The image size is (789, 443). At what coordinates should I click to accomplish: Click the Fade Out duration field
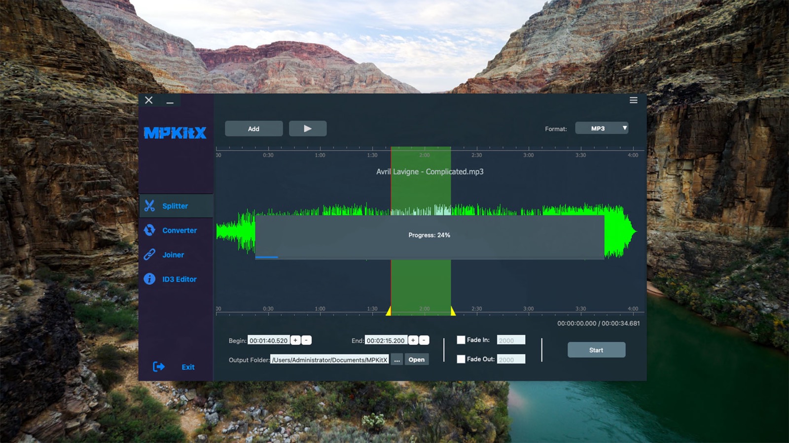(511, 359)
